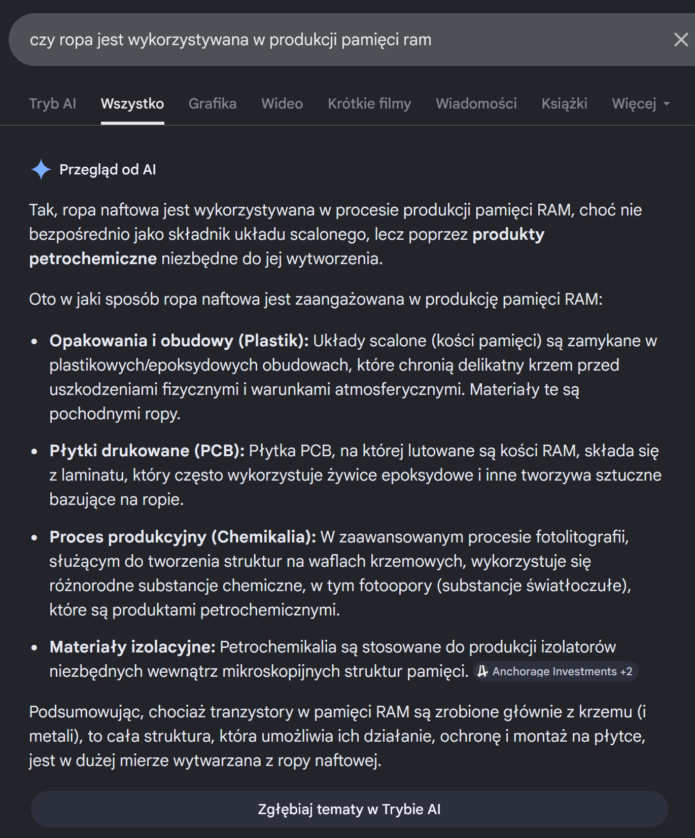The width and height of the screenshot is (695, 838).
Task: Open the Wiadomości tab
Action: click(x=476, y=104)
